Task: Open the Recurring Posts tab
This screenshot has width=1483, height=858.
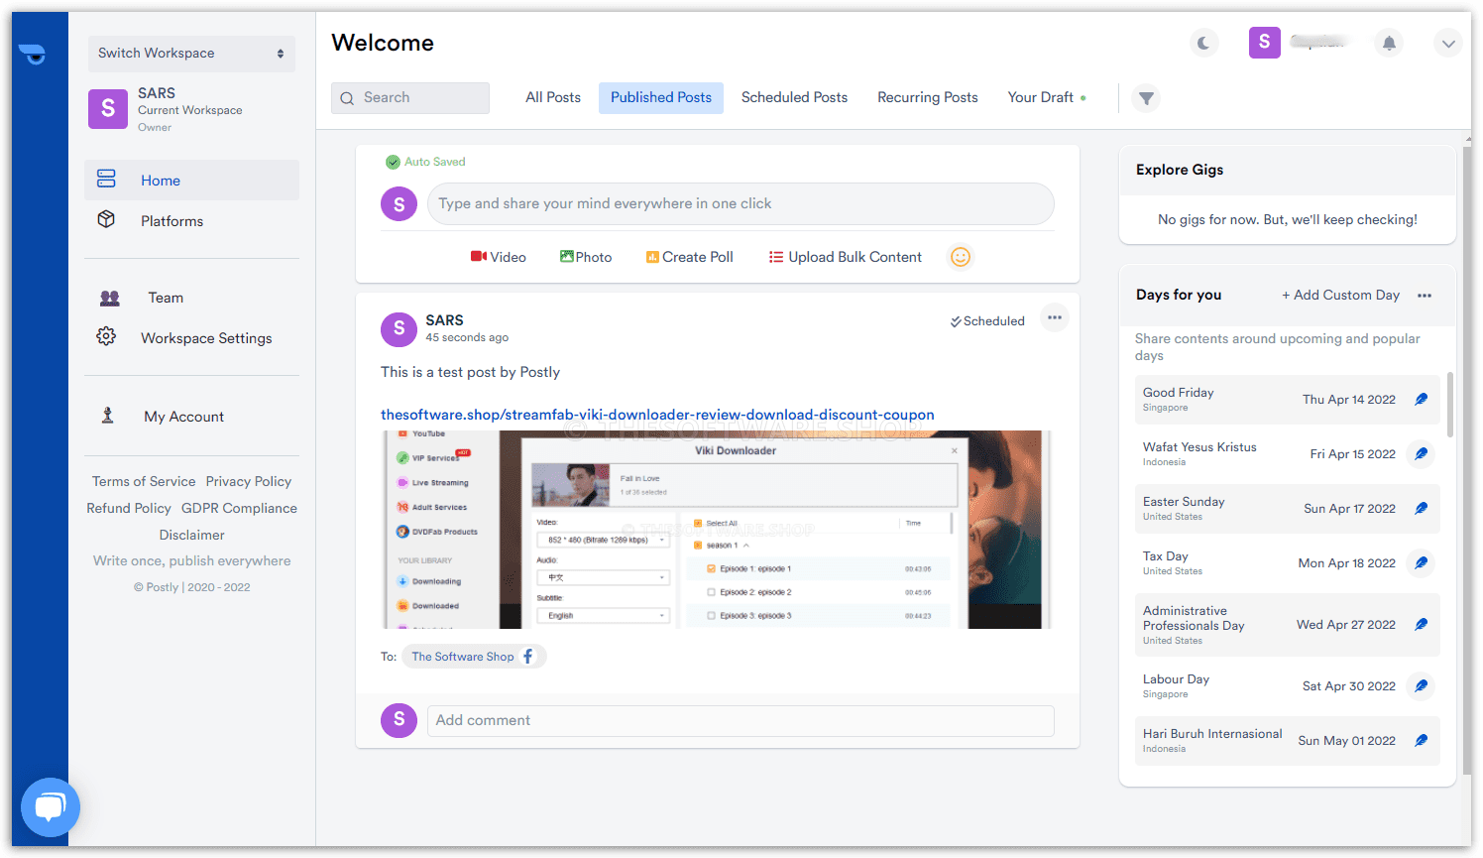Action: click(928, 97)
